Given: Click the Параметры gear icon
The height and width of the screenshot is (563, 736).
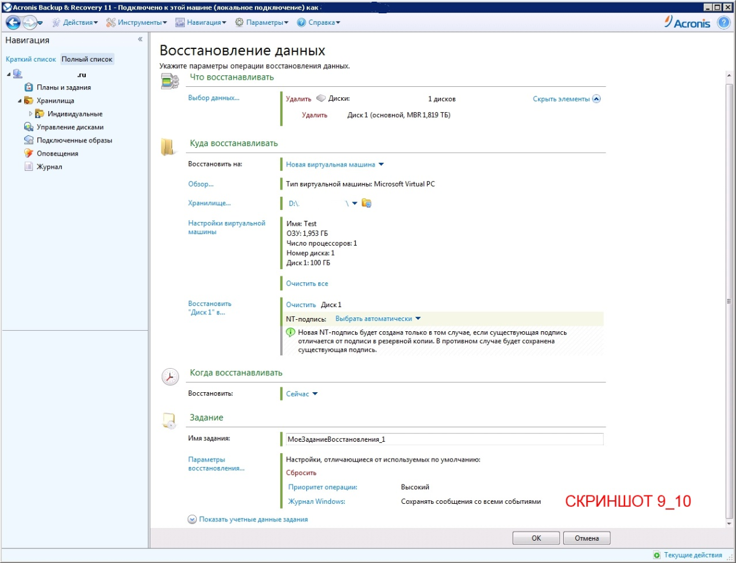Looking at the screenshot, I should [x=239, y=22].
